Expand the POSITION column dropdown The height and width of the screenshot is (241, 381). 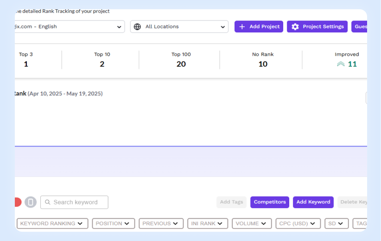click(113, 223)
